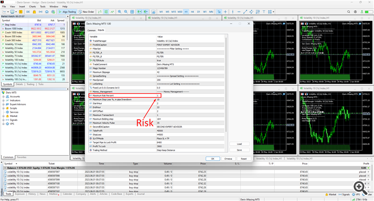Switch to the Common tab in dialog
This screenshot has width=374, height=201.
pyautogui.click(x=91, y=30)
